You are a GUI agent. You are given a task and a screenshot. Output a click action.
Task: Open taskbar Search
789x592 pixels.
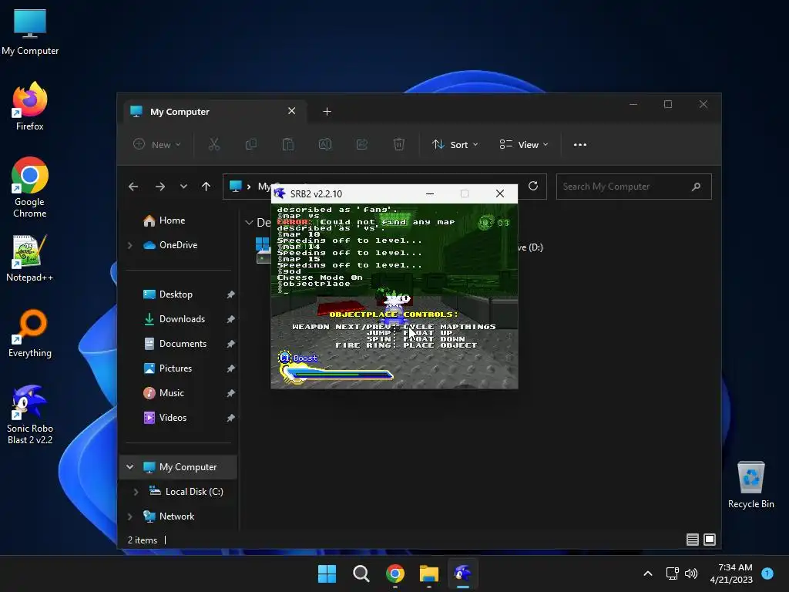(x=361, y=573)
